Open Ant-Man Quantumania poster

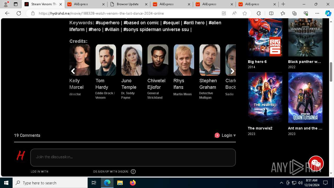pyautogui.click(x=305, y=98)
